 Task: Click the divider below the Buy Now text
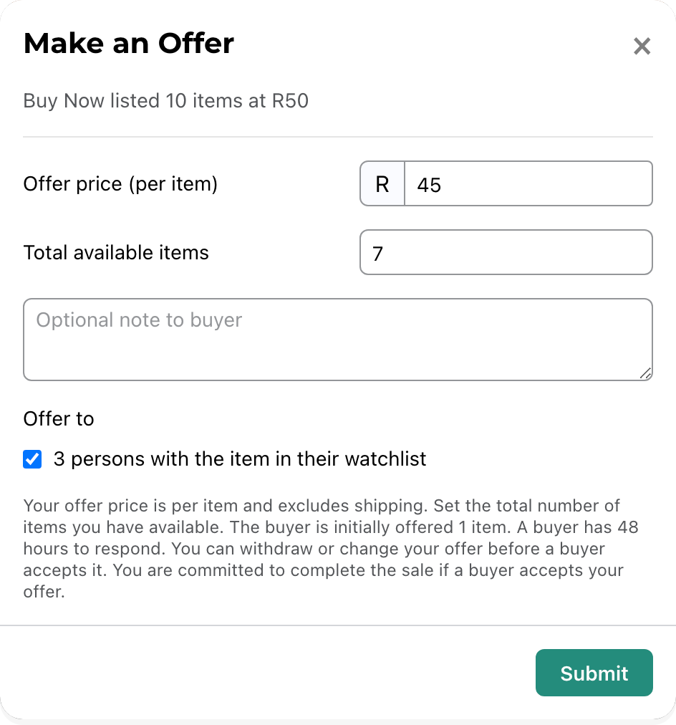click(338, 137)
